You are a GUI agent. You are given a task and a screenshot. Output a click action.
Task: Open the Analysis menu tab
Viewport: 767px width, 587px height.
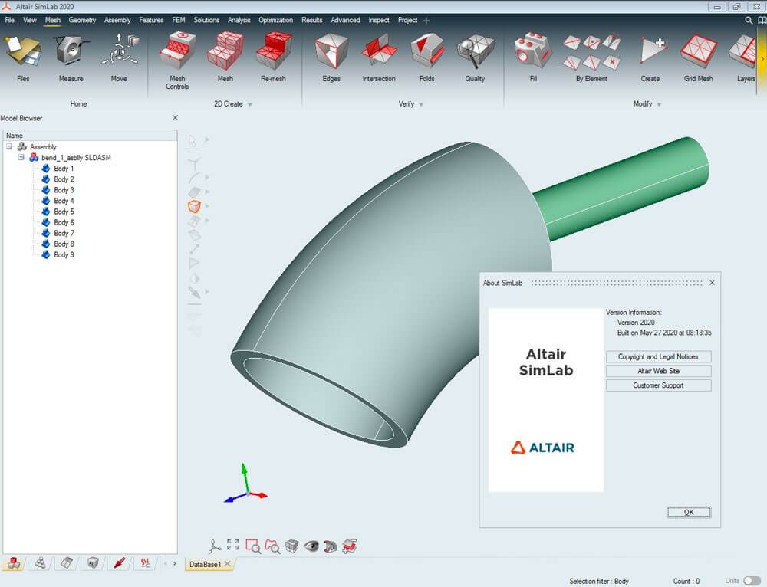(239, 20)
